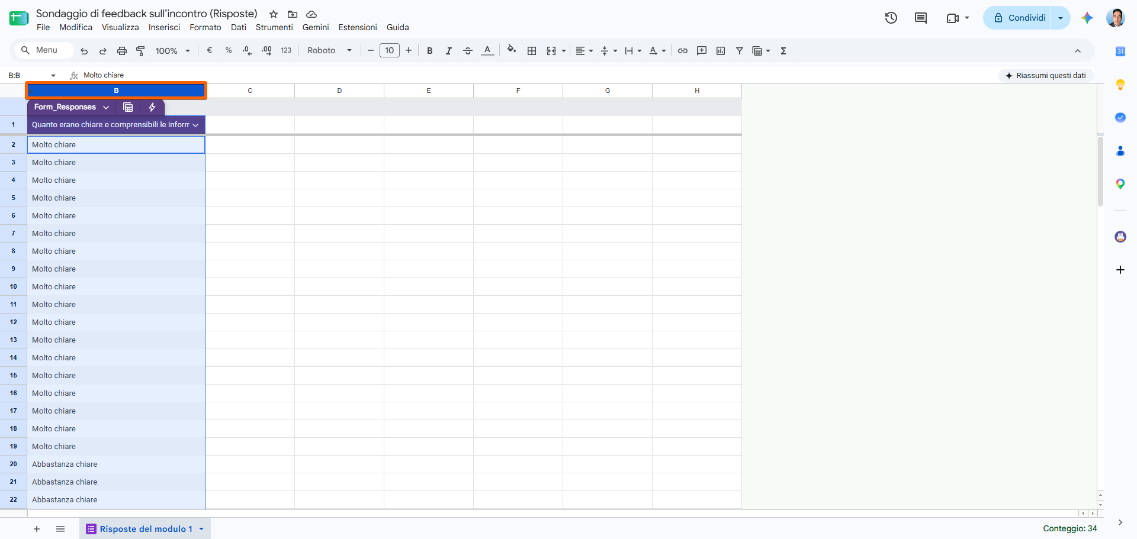Viewport: 1137px width, 539px height.
Task: Open the Dati menu
Action: pos(239,27)
